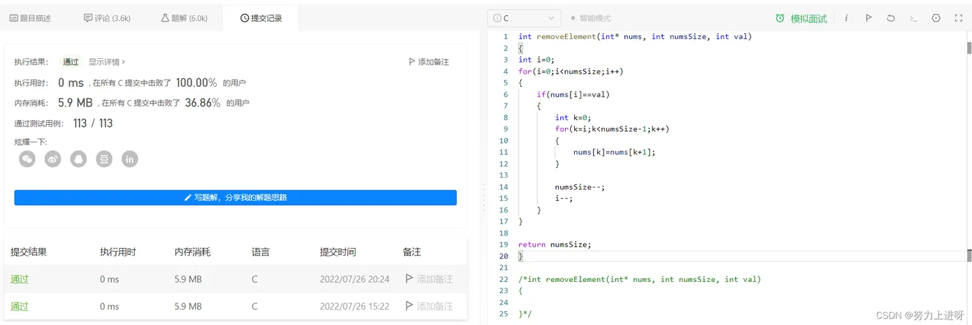
Task: Click the flag-shaped toolbar icon
Action: [x=868, y=18]
